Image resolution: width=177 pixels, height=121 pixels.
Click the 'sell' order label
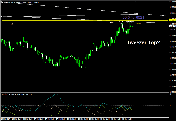tap(12, 24)
